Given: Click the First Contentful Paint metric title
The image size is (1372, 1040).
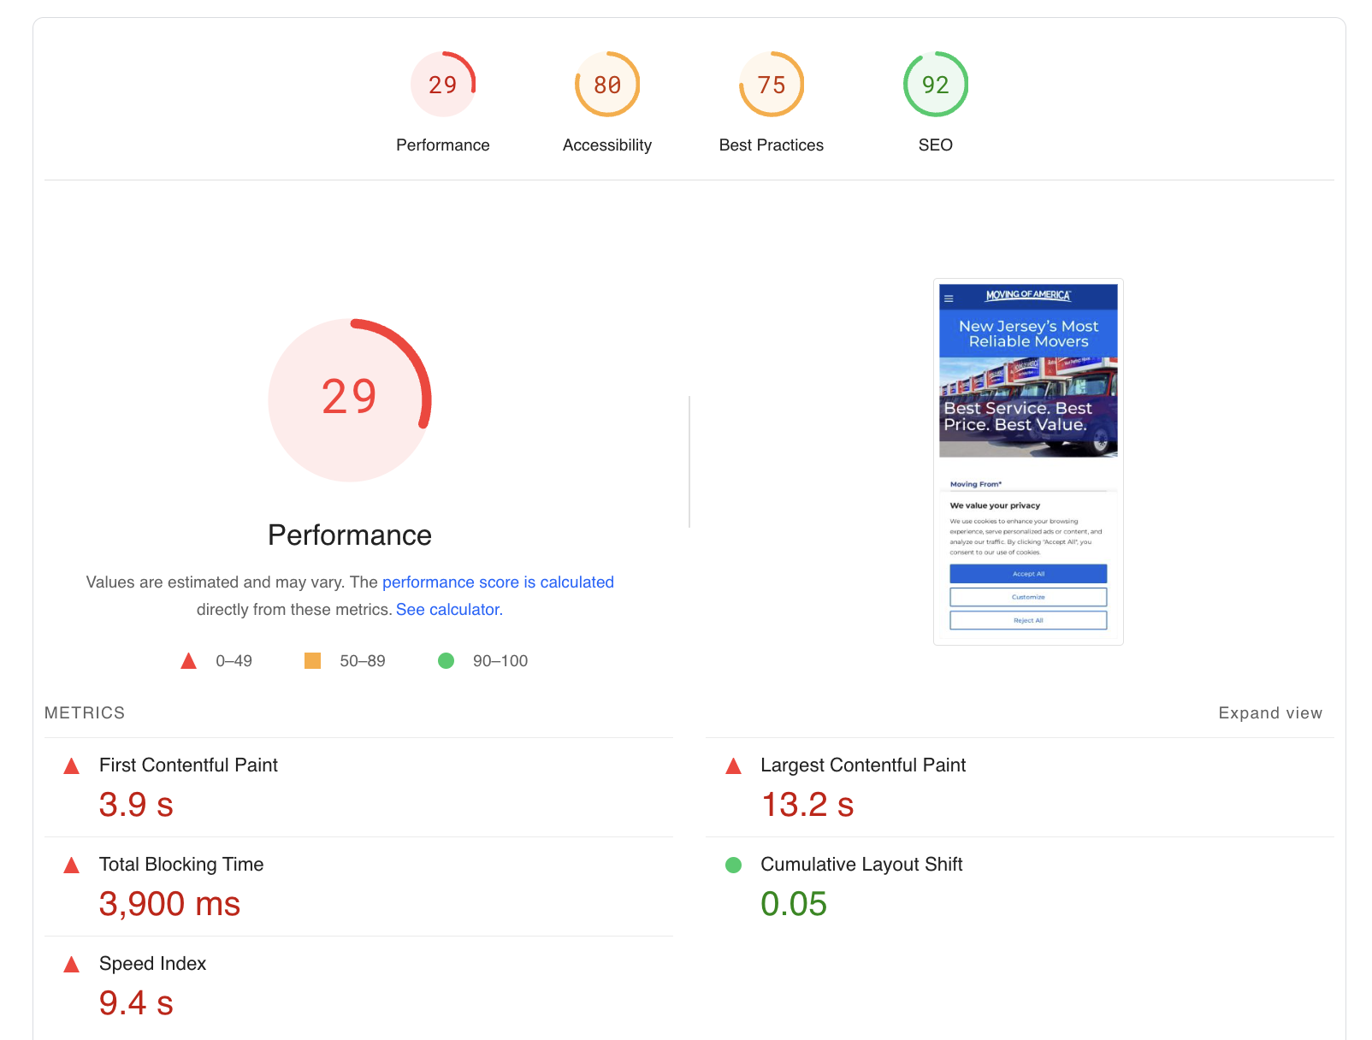Looking at the screenshot, I should coord(188,765).
